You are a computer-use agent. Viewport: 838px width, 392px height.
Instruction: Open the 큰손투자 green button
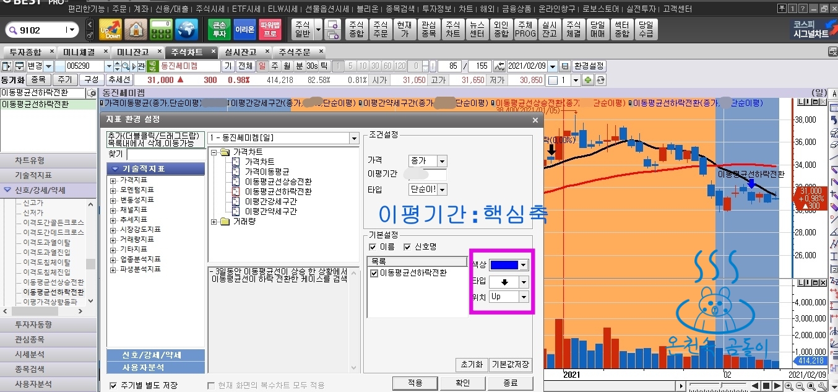219,29
